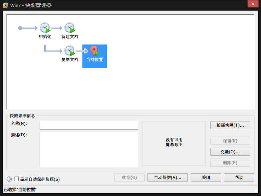Click the 转到(G) button

click(129, 178)
